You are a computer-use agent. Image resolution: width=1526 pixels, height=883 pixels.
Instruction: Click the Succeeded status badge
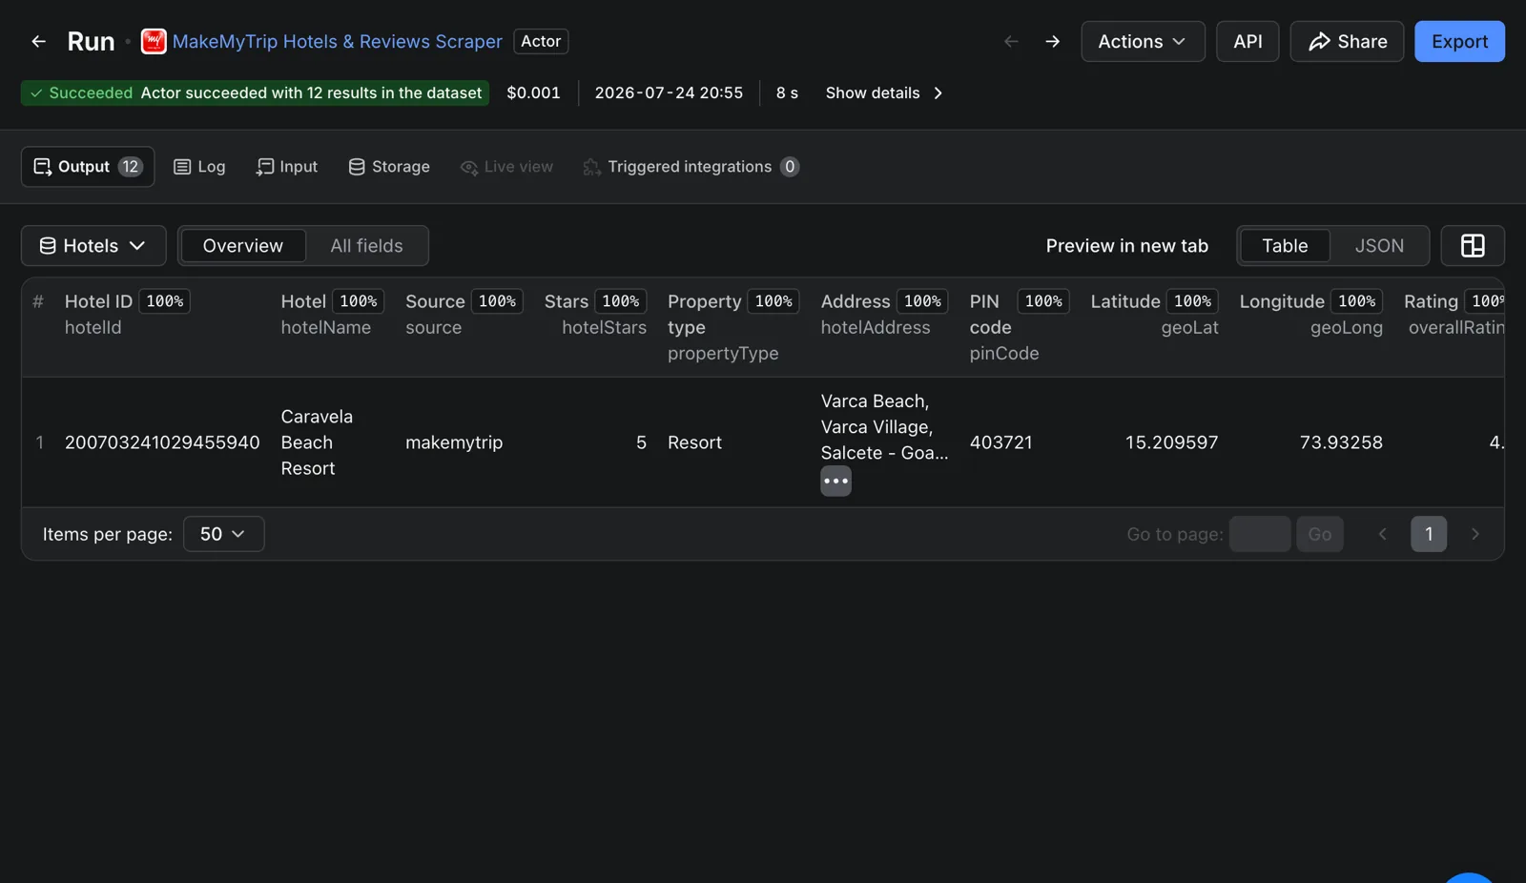tap(255, 92)
